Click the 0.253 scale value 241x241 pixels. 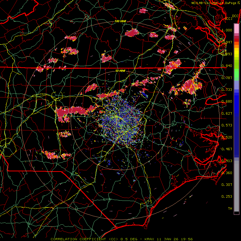227,197
